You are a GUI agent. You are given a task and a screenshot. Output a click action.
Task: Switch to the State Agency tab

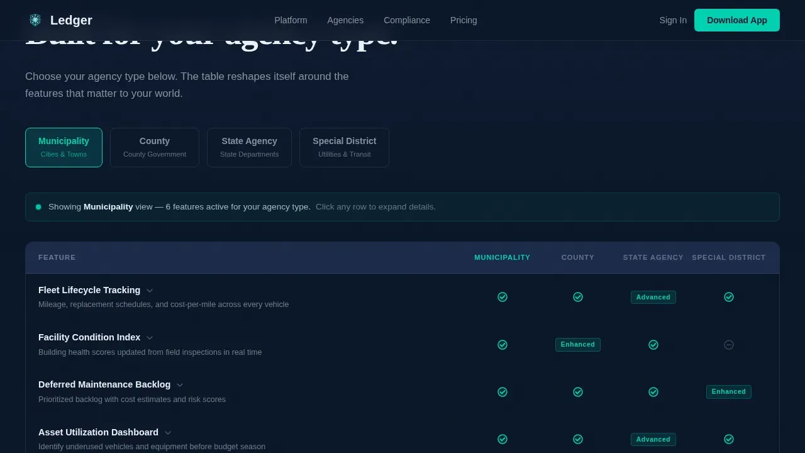(x=249, y=147)
